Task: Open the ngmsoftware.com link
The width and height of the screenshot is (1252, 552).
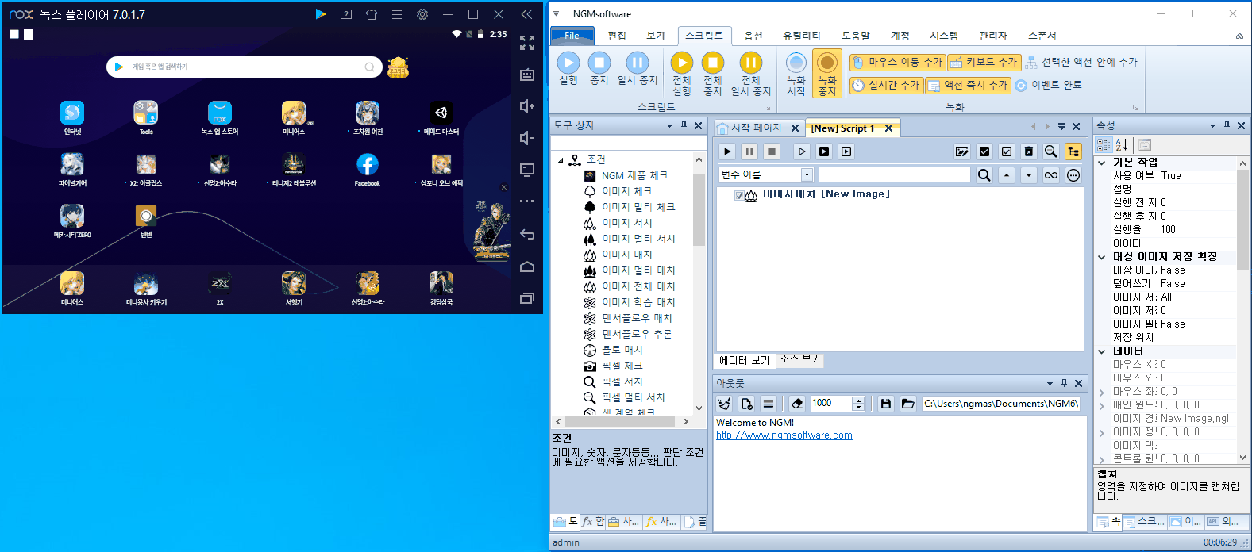Action: click(784, 435)
